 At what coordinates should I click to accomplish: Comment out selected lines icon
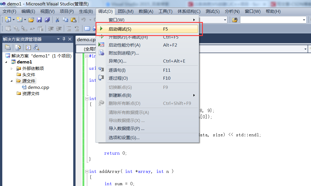click(69, 29)
